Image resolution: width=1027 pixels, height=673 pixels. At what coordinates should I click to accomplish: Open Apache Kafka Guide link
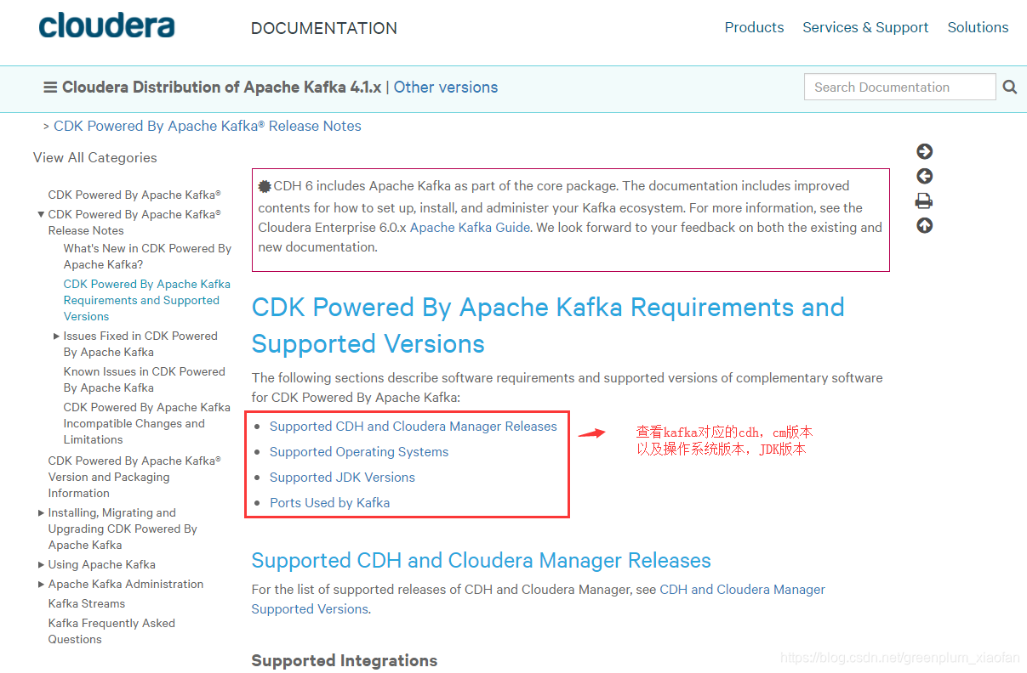(470, 228)
